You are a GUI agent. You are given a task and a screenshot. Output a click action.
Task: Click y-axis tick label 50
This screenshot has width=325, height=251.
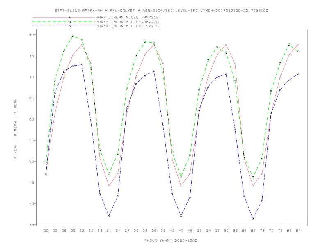(31, 162)
